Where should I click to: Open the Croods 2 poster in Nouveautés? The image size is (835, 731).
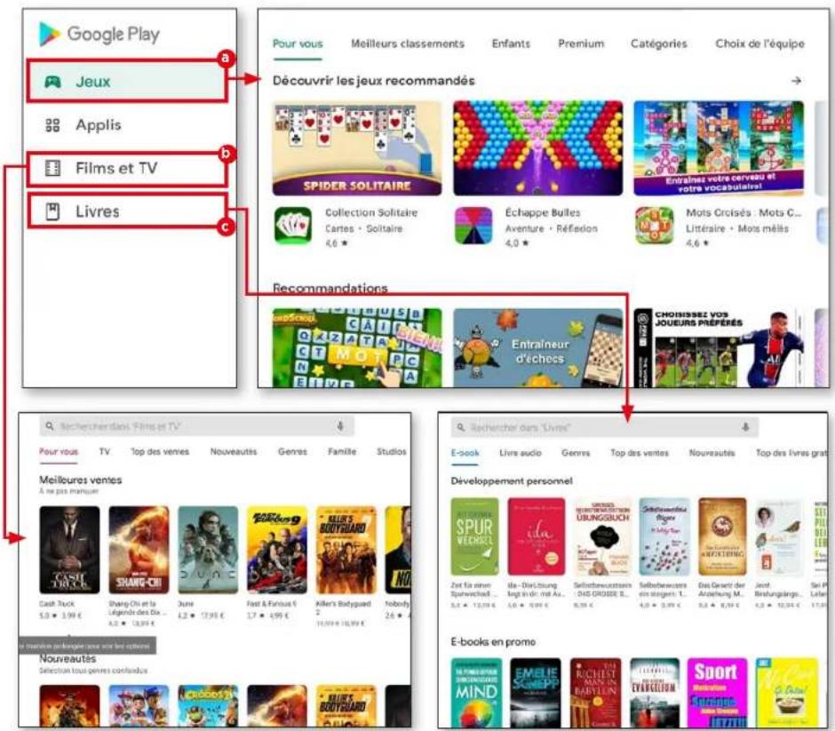tap(208, 706)
